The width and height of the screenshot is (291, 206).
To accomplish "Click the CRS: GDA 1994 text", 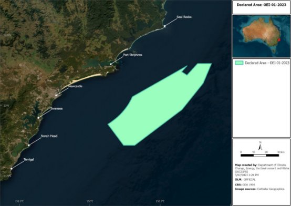I will click(245, 185).
